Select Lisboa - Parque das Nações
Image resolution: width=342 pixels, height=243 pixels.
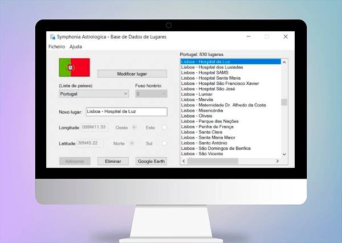(x=231, y=121)
